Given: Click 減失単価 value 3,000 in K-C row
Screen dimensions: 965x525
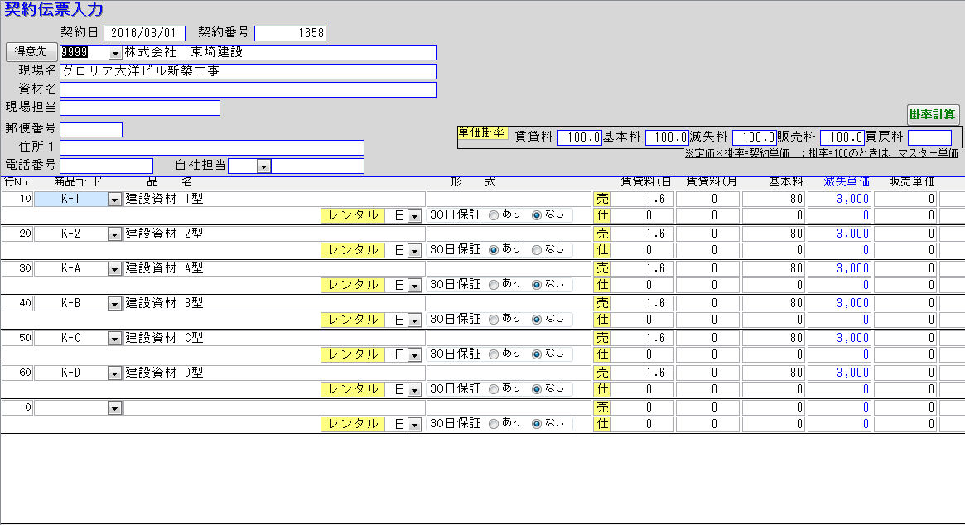Looking at the screenshot, I should (x=840, y=338).
